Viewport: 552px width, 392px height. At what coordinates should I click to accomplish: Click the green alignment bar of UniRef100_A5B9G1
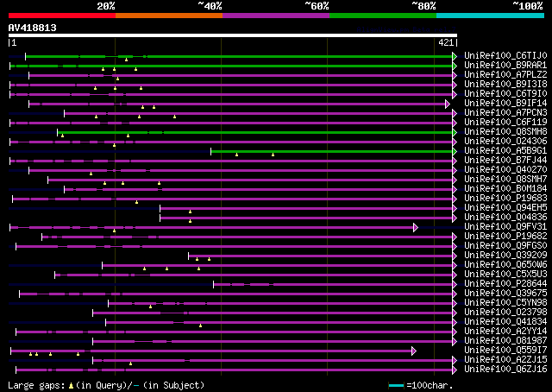click(331, 152)
